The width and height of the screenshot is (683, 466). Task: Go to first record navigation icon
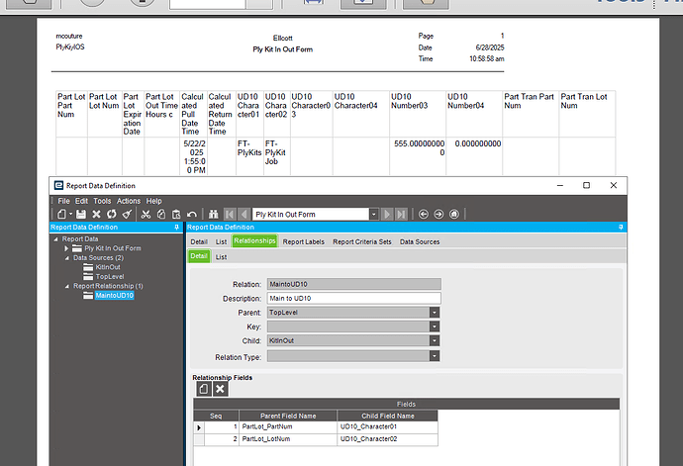click(x=230, y=214)
